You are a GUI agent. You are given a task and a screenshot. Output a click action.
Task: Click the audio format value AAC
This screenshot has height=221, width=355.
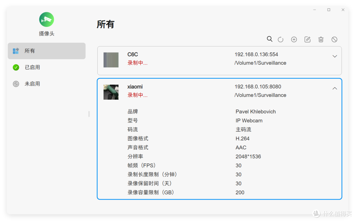coord(241,148)
